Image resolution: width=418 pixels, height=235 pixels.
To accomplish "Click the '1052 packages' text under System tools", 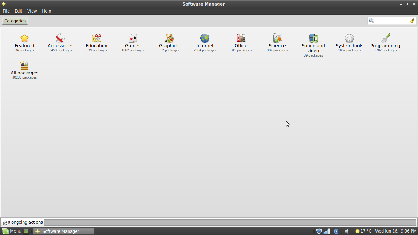I will (349, 50).
